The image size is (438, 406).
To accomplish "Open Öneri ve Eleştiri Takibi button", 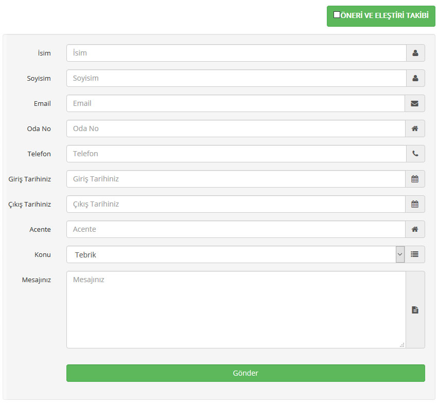I will click(381, 16).
